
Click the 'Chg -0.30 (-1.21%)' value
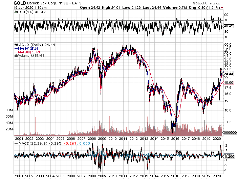204,7
